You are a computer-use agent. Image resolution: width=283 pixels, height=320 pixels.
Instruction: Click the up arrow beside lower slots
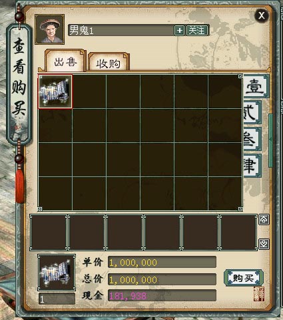264,220
